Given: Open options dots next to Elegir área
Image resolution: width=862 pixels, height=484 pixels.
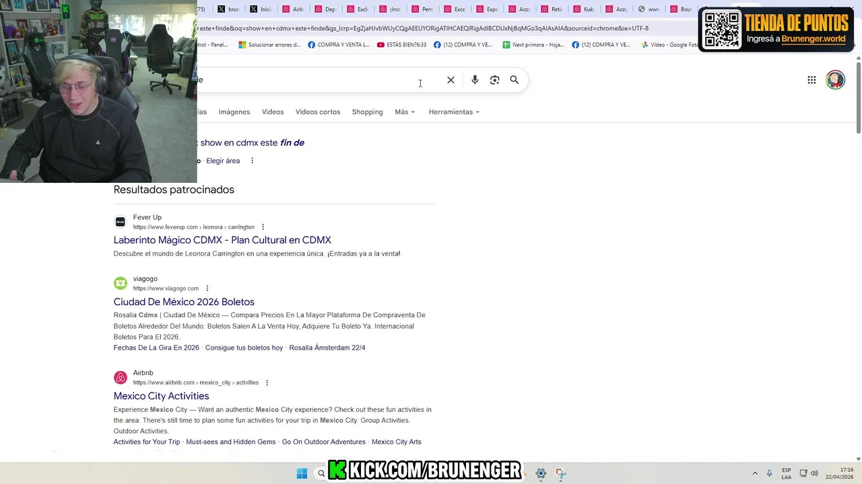Looking at the screenshot, I should point(253,161).
